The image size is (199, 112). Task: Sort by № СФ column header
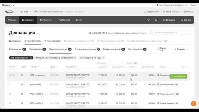coord(35,67)
